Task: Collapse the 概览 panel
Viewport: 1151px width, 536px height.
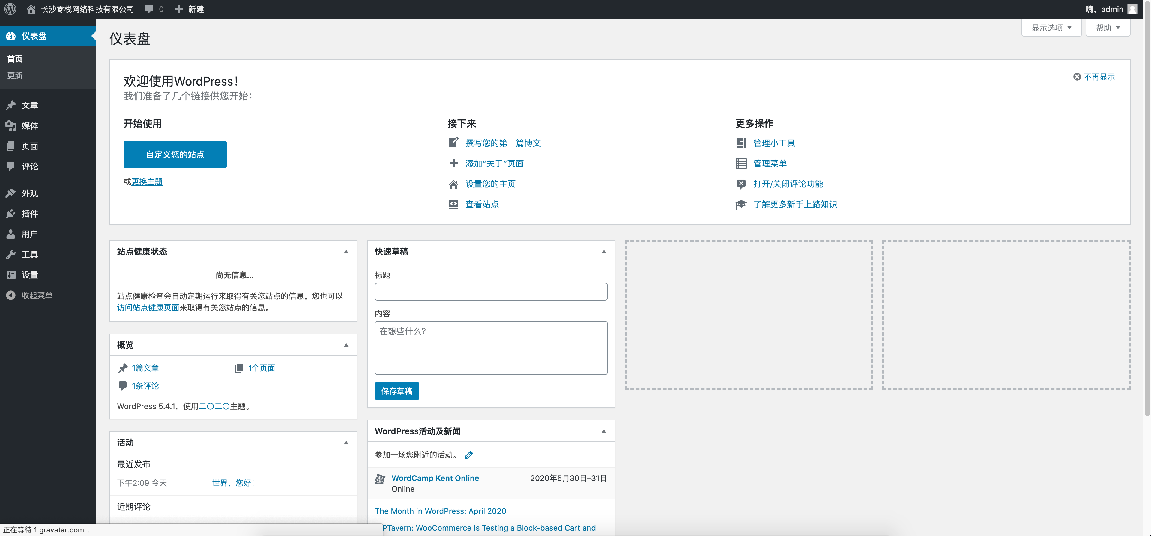Action: 346,345
